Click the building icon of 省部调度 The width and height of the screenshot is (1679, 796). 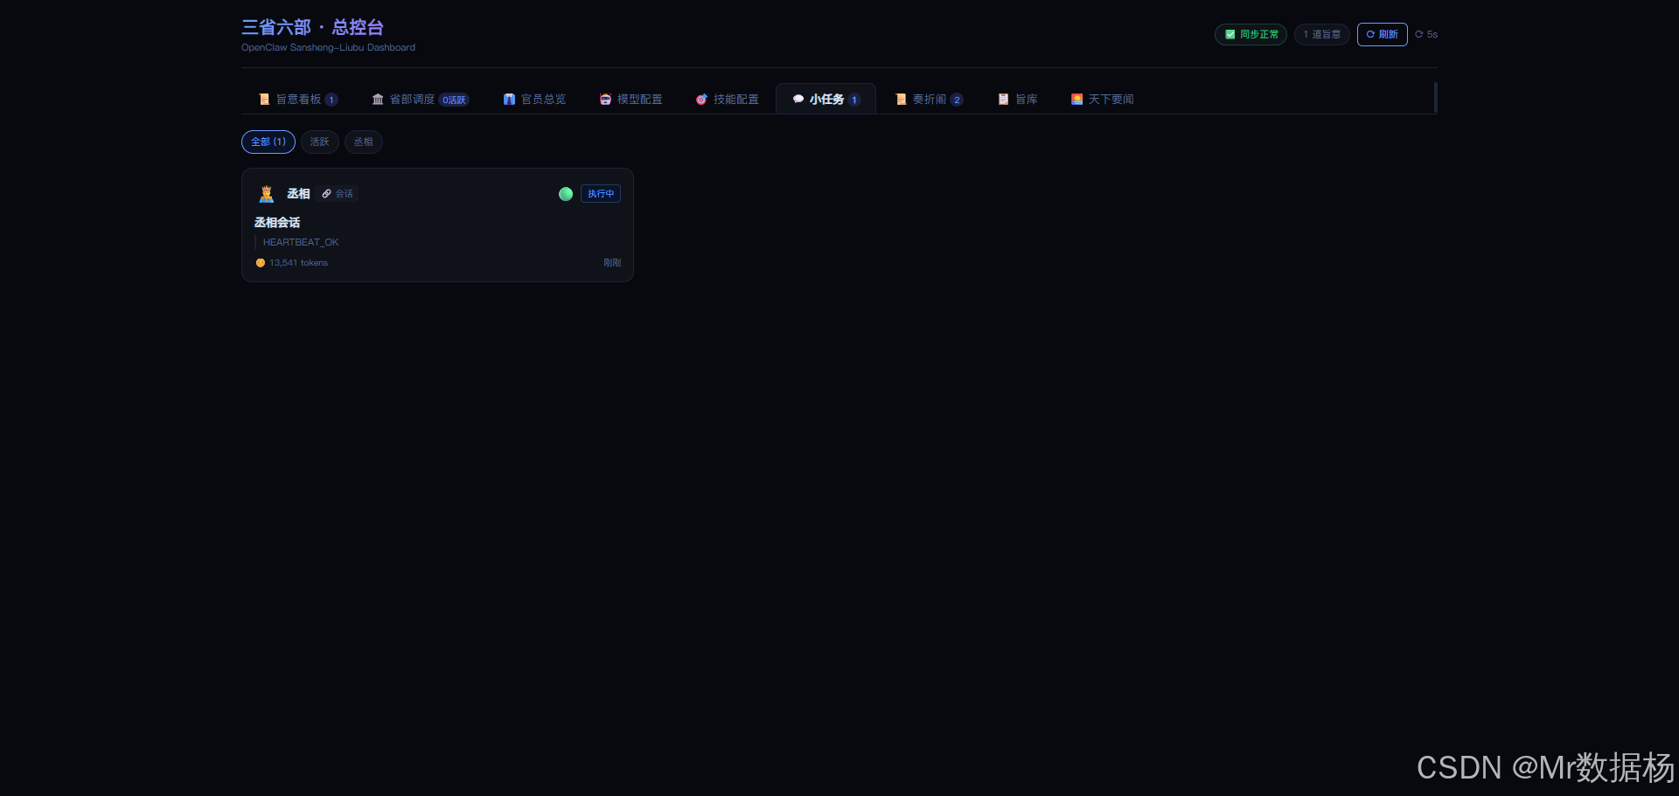[378, 100]
